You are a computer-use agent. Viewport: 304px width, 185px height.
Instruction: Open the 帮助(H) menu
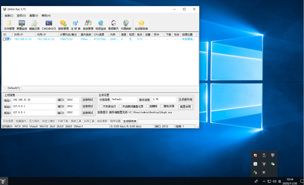pos(46,15)
